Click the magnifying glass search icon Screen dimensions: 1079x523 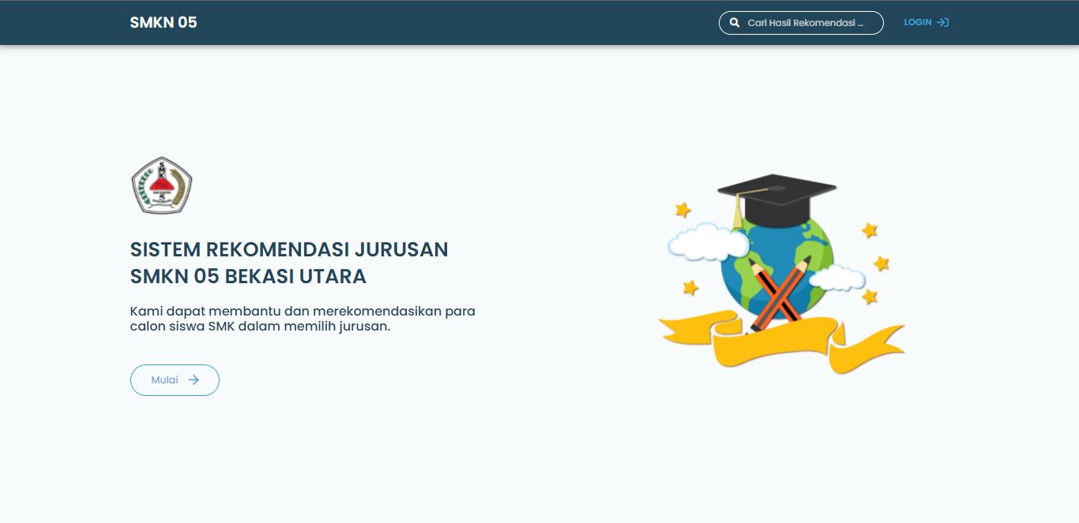point(735,23)
